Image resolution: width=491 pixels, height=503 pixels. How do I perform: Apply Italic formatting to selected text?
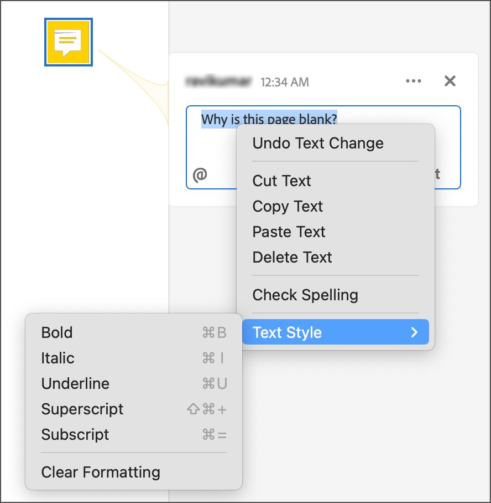click(58, 358)
